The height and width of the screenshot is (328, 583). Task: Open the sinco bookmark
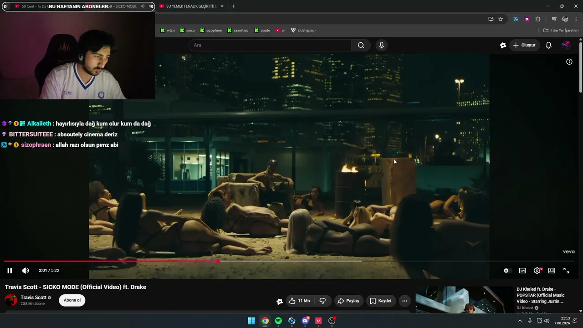[187, 31]
